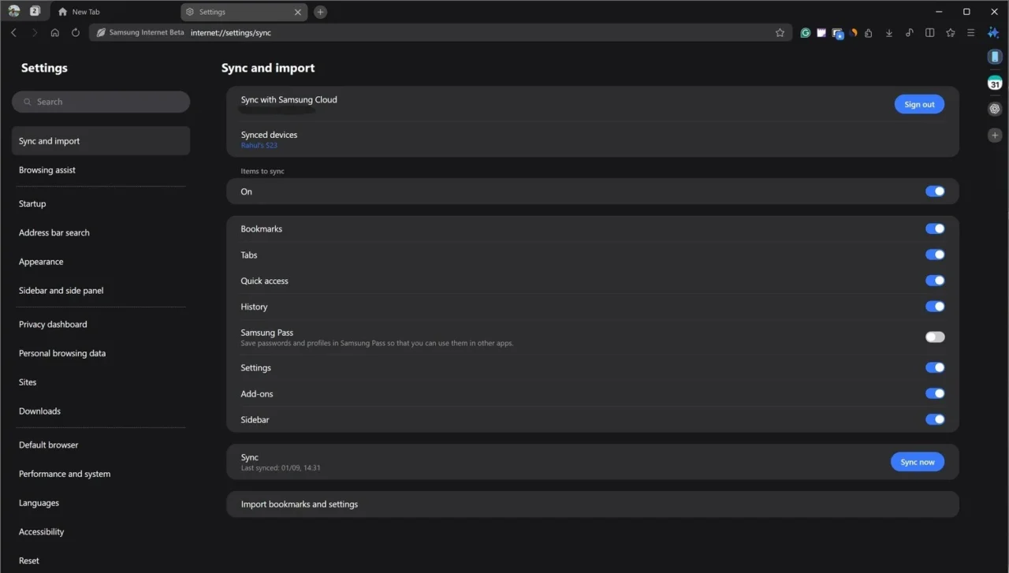Open the split screen view icon
The width and height of the screenshot is (1009, 573).
(x=929, y=33)
